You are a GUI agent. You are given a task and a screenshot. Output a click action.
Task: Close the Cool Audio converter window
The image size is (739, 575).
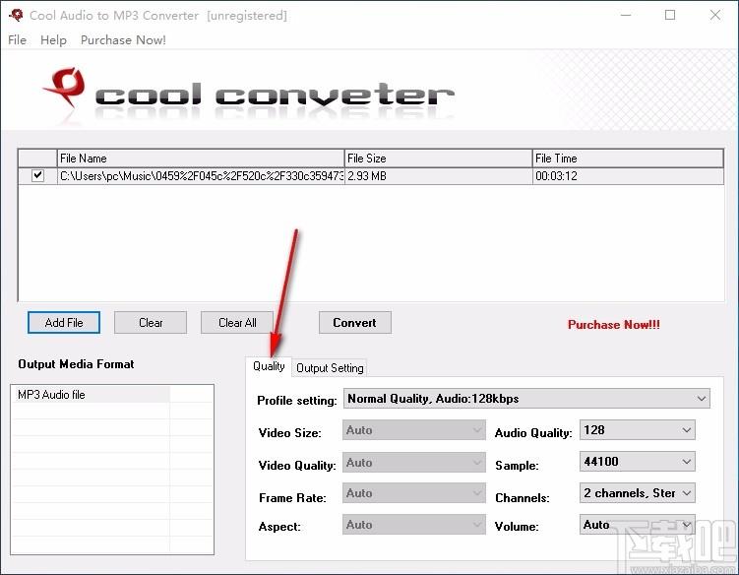click(x=715, y=15)
